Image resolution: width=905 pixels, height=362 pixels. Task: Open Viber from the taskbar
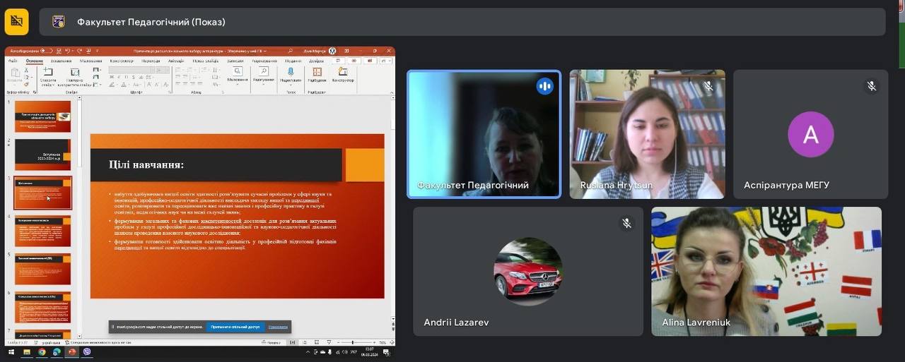[87, 352]
